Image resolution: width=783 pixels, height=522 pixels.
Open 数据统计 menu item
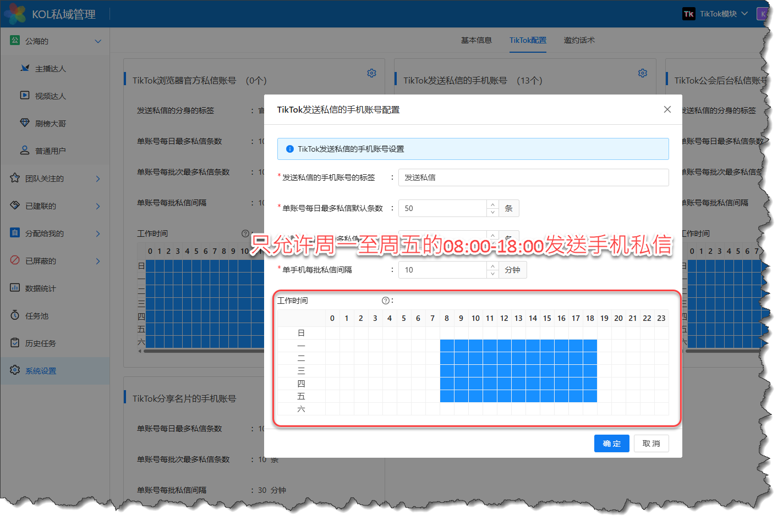tap(55, 288)
